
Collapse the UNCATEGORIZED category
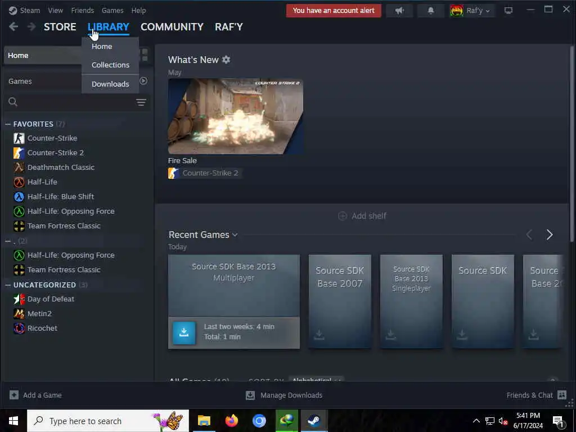coord(8,285)
